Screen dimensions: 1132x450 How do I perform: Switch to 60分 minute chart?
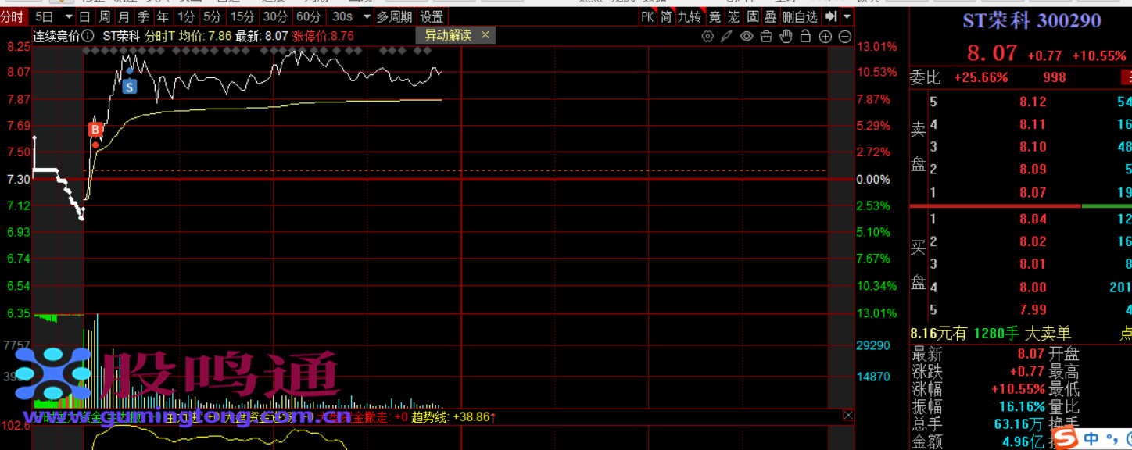tap(309, 16)
